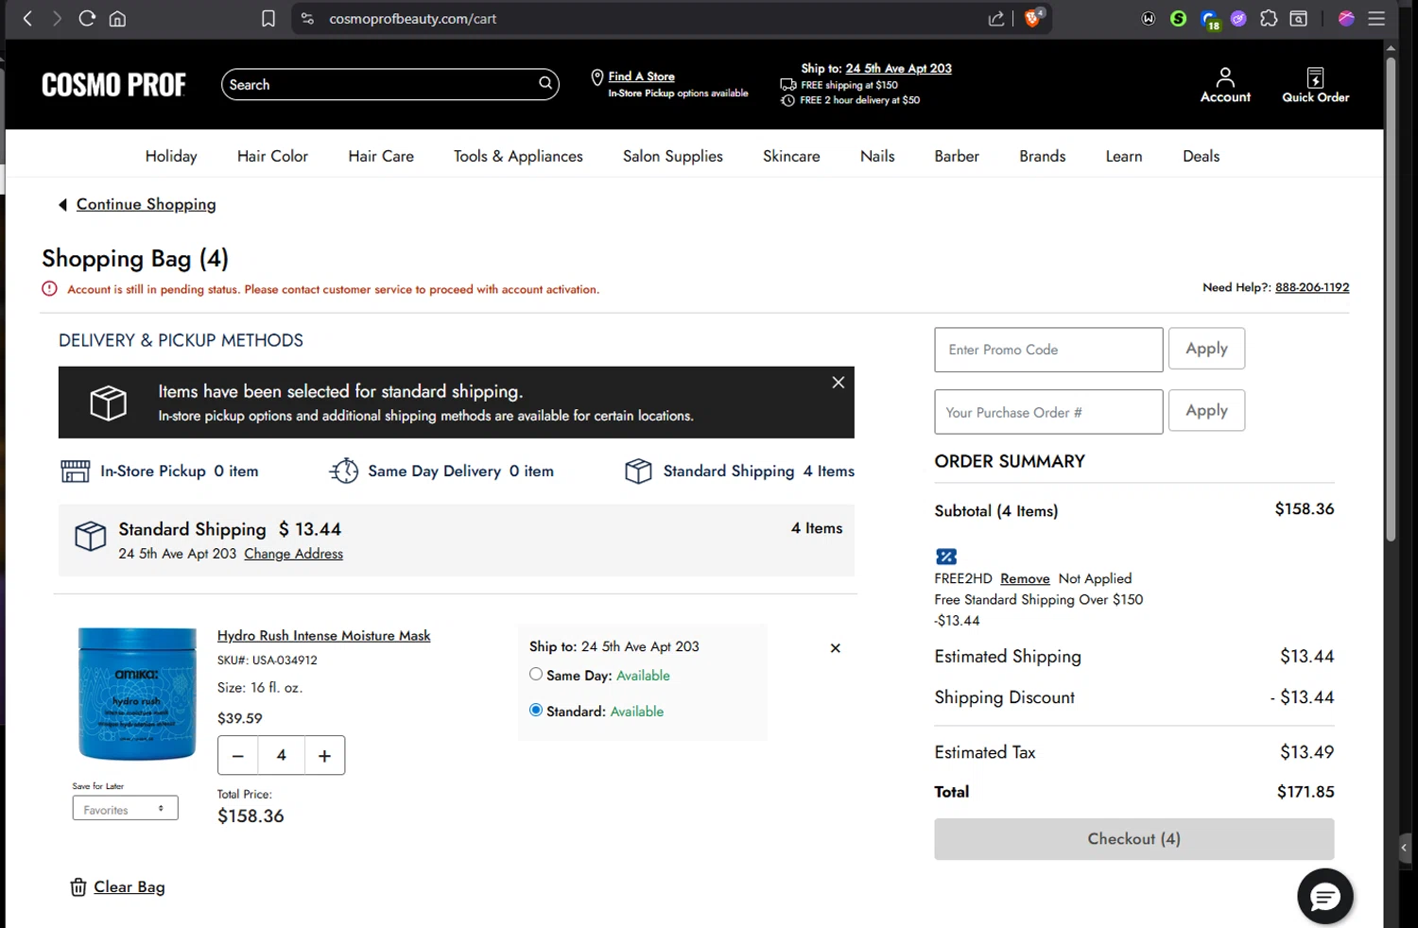Viewport: 1418px width, 928px height.
Task: Remove the Hydro Rush item with X
Action: pos(835,648)
